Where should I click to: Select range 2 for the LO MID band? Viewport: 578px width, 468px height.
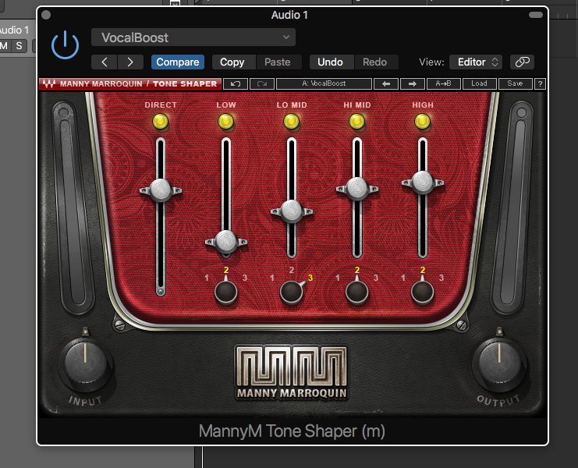click(x=292, y=270)
